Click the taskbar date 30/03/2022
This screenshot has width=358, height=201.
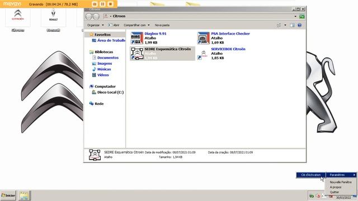click(x=343, y=198)
